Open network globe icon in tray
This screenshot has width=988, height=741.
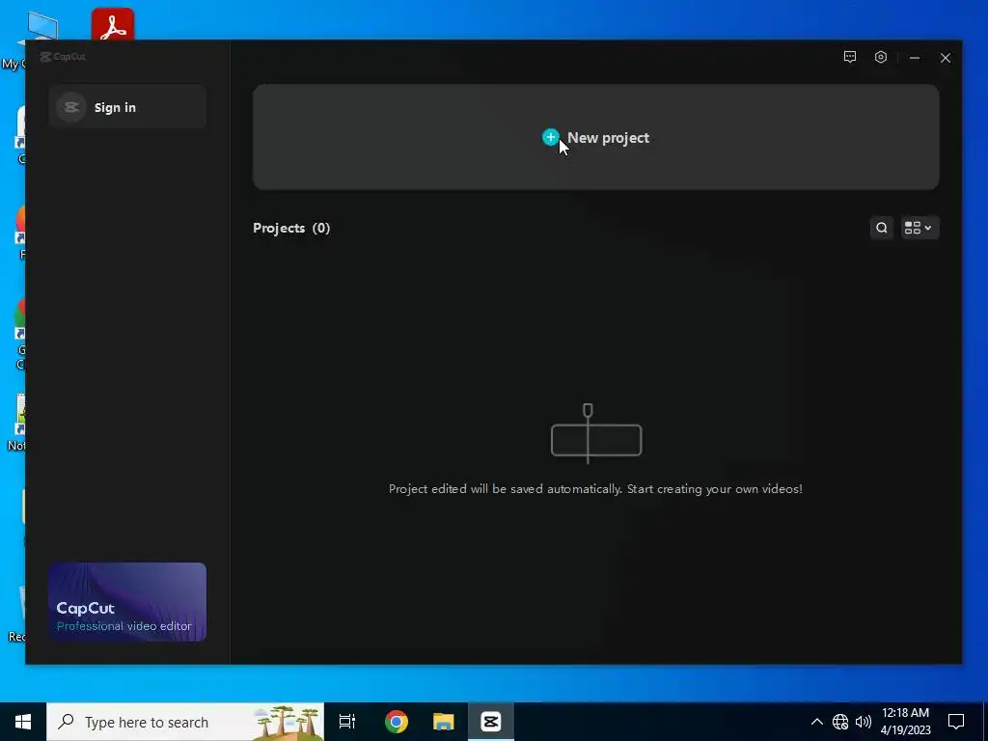point(840,722)
